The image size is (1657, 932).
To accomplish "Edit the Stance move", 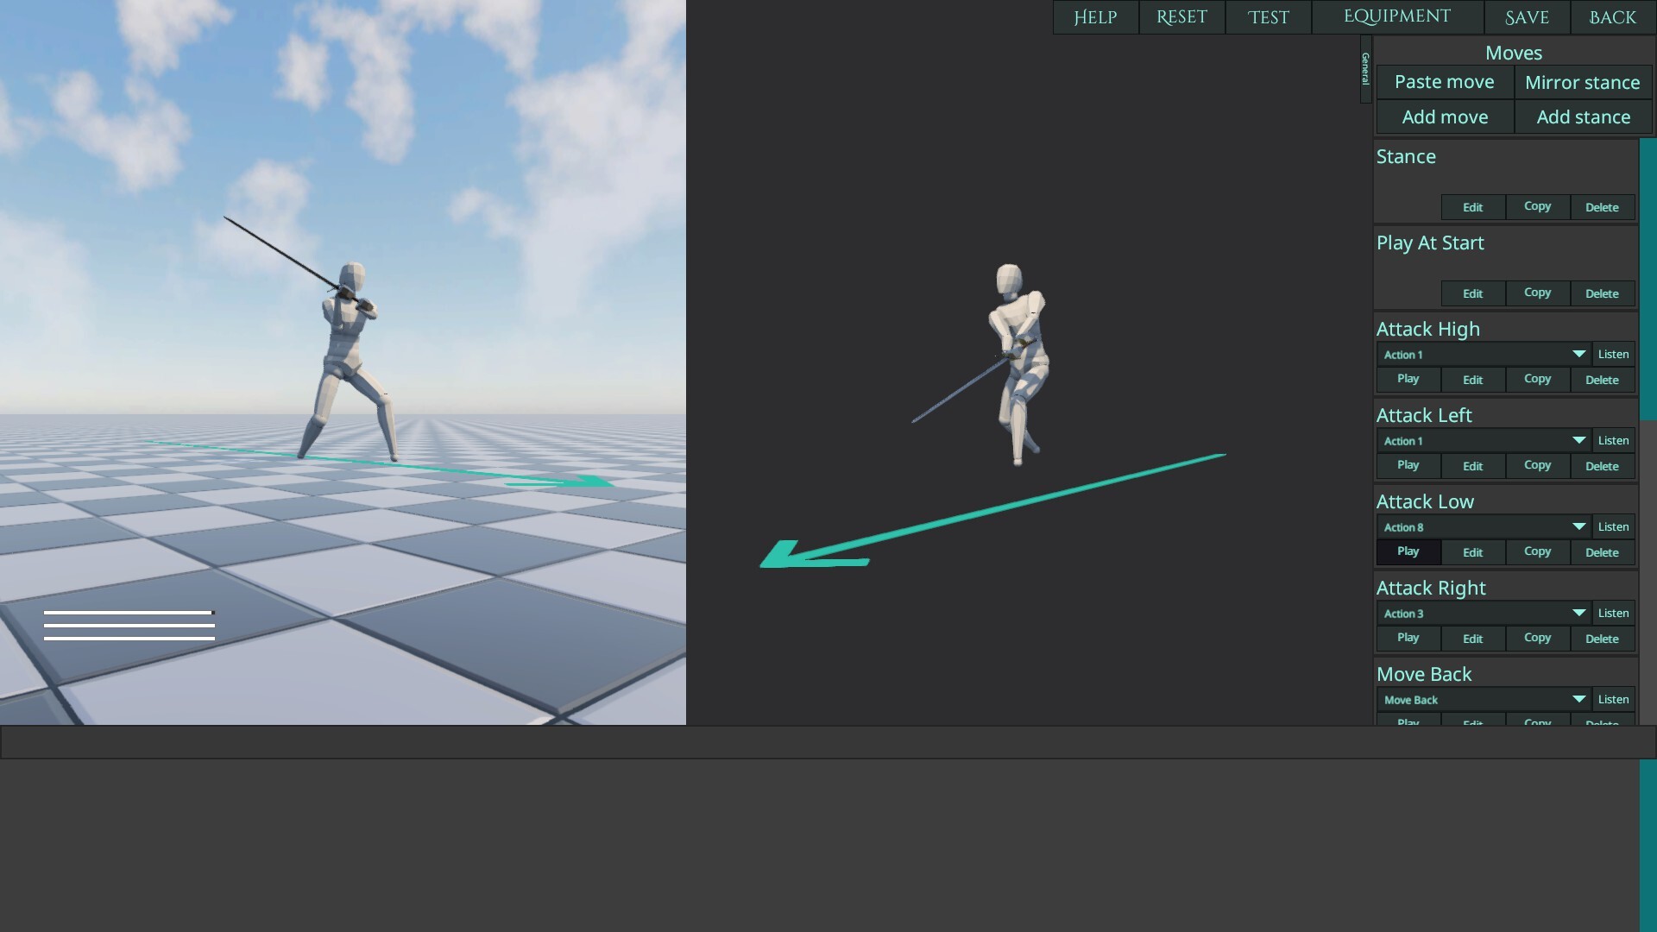I will pos(1472,207).
